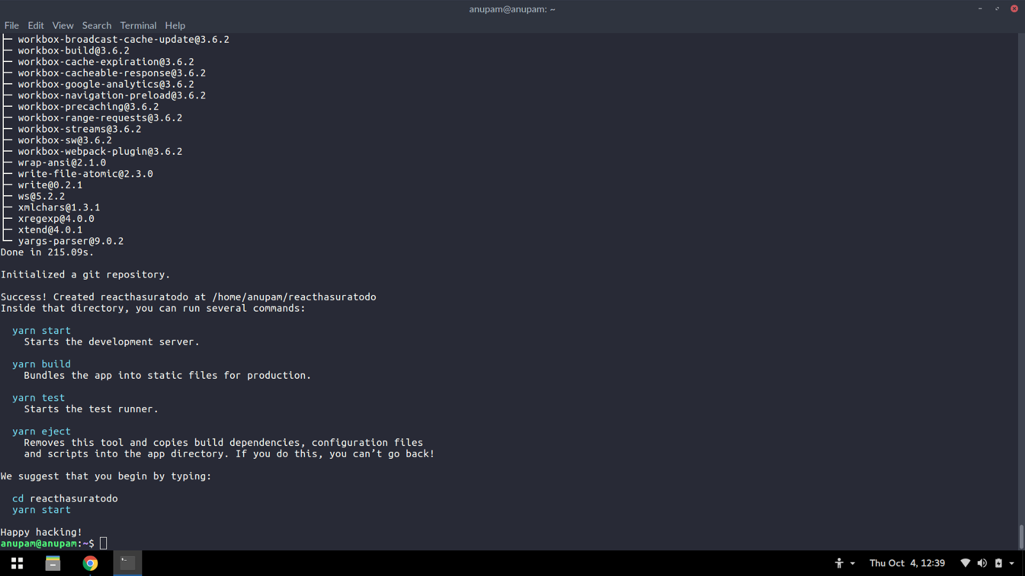Open the Terminal menu
1025x576 pixels.
(x=138, y=26)
